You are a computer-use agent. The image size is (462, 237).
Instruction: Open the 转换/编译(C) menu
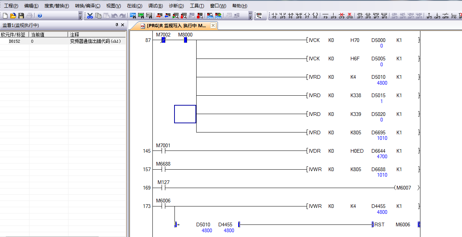click(x=87, y=6)
